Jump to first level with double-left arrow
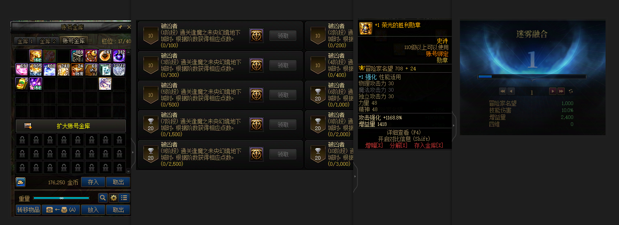619x225 pixels. (x=502, y=91)
